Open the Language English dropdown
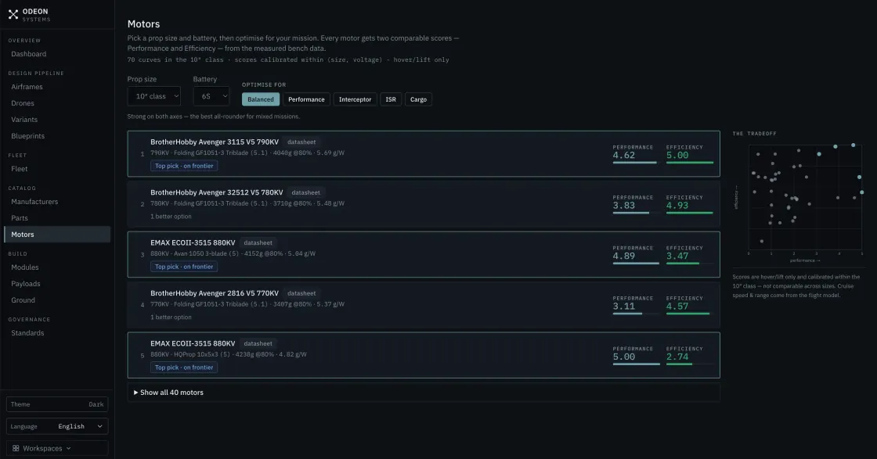 pos(57,427)
